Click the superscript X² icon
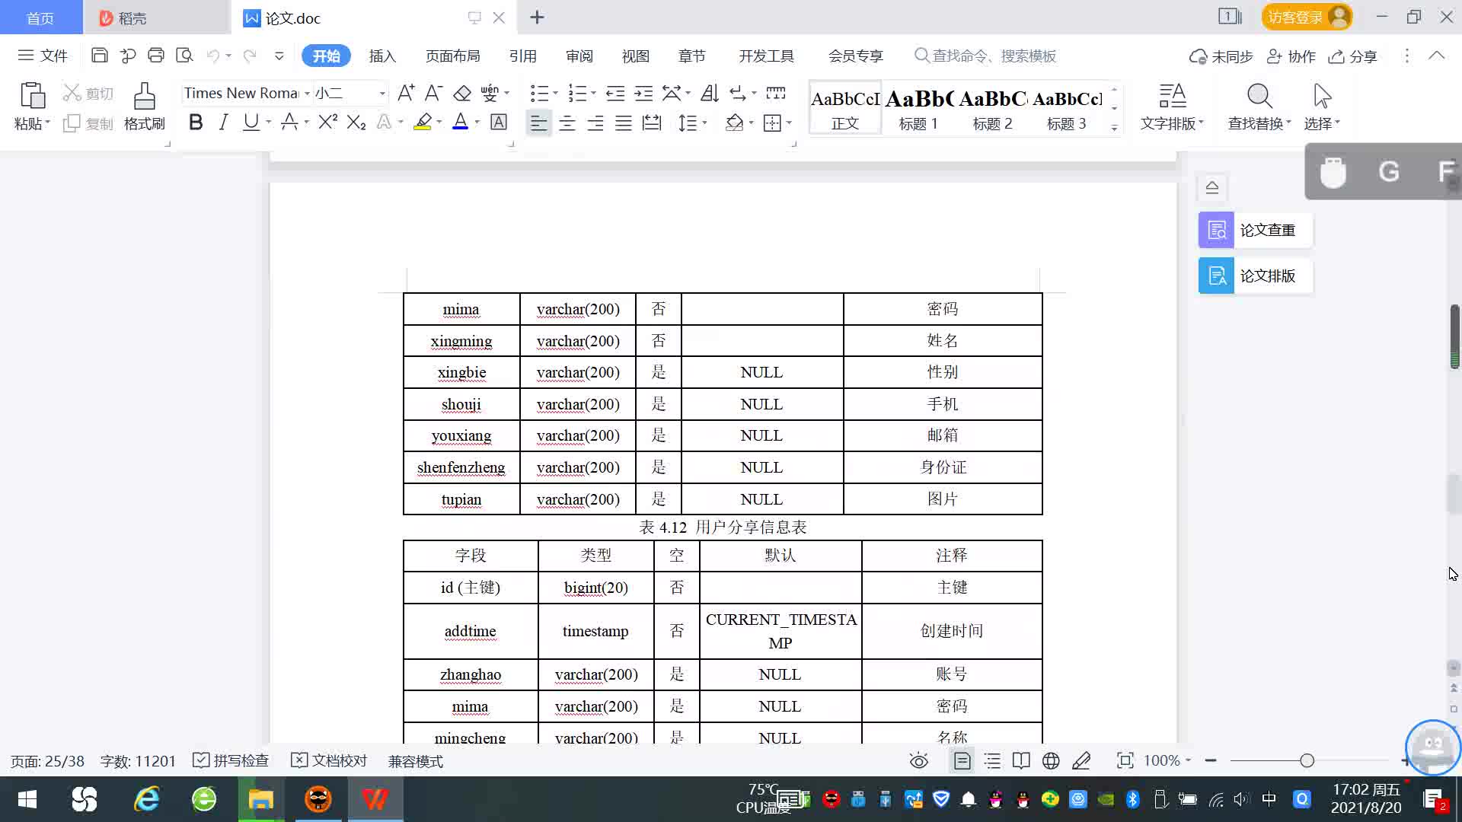This screenshot has width=1462, height=822. point(327,123)
